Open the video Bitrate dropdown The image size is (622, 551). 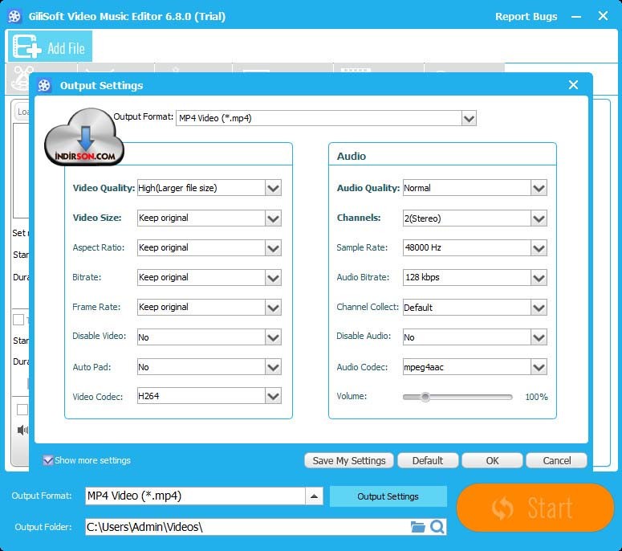(x=274, y=277)
